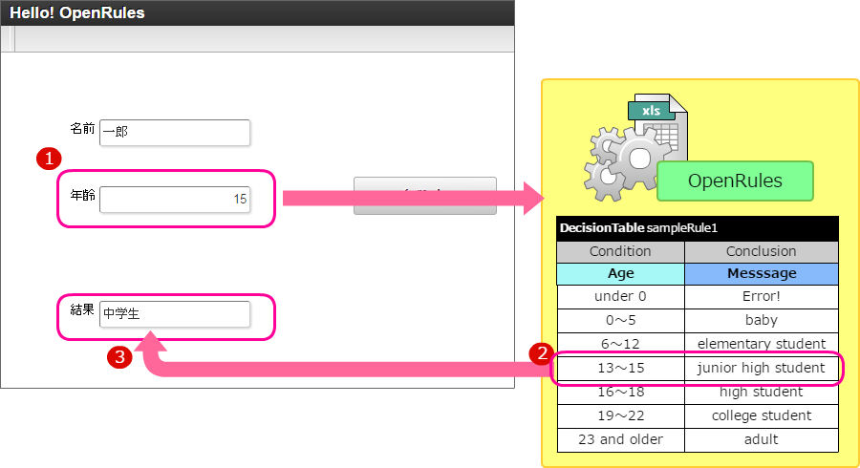Click the 名前 input field containing 一郎
This screenshot has height=468, width=860.
click(175, 133)
